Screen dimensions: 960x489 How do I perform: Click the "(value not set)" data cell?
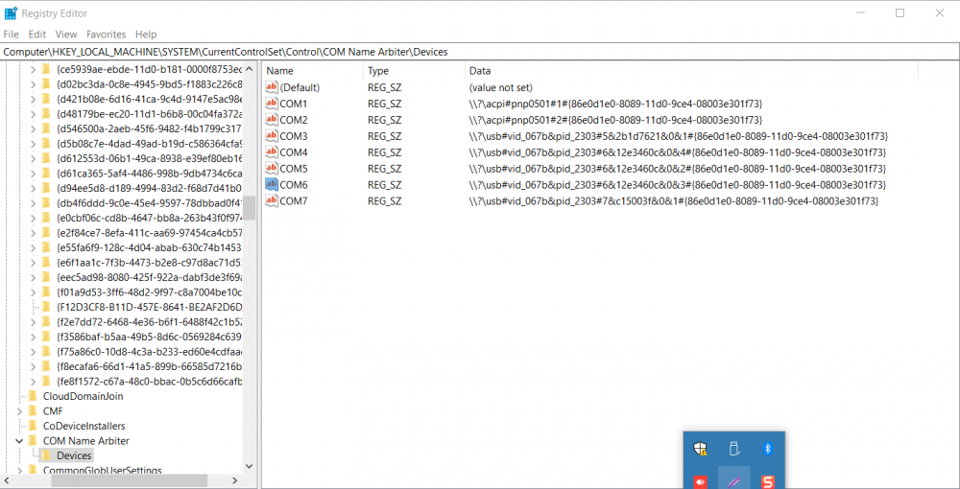[x=500, y=87]
